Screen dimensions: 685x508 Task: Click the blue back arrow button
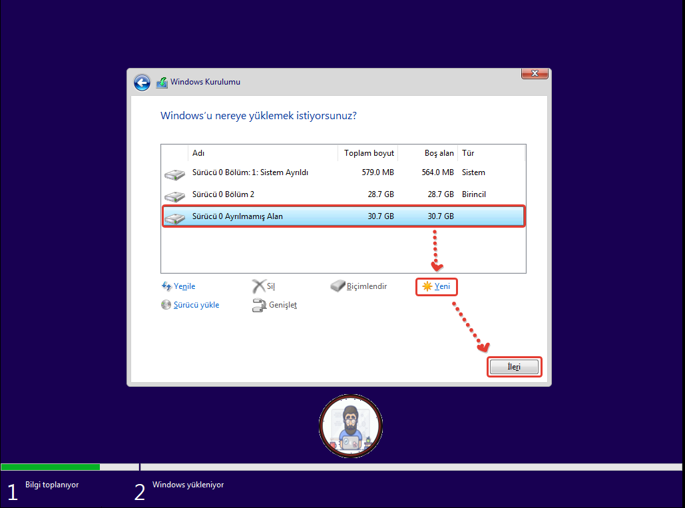pyautogui.click(x=142, y=83)
